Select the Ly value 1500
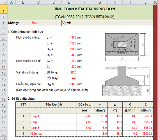 tap(73, 43)
